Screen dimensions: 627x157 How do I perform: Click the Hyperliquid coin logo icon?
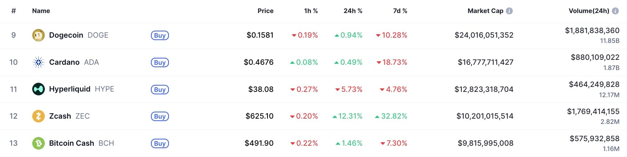(x=38, y=89)
